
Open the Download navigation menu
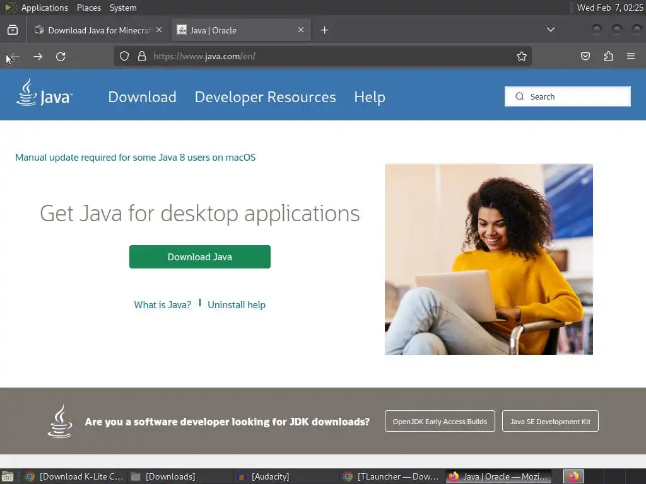[142, 97]
